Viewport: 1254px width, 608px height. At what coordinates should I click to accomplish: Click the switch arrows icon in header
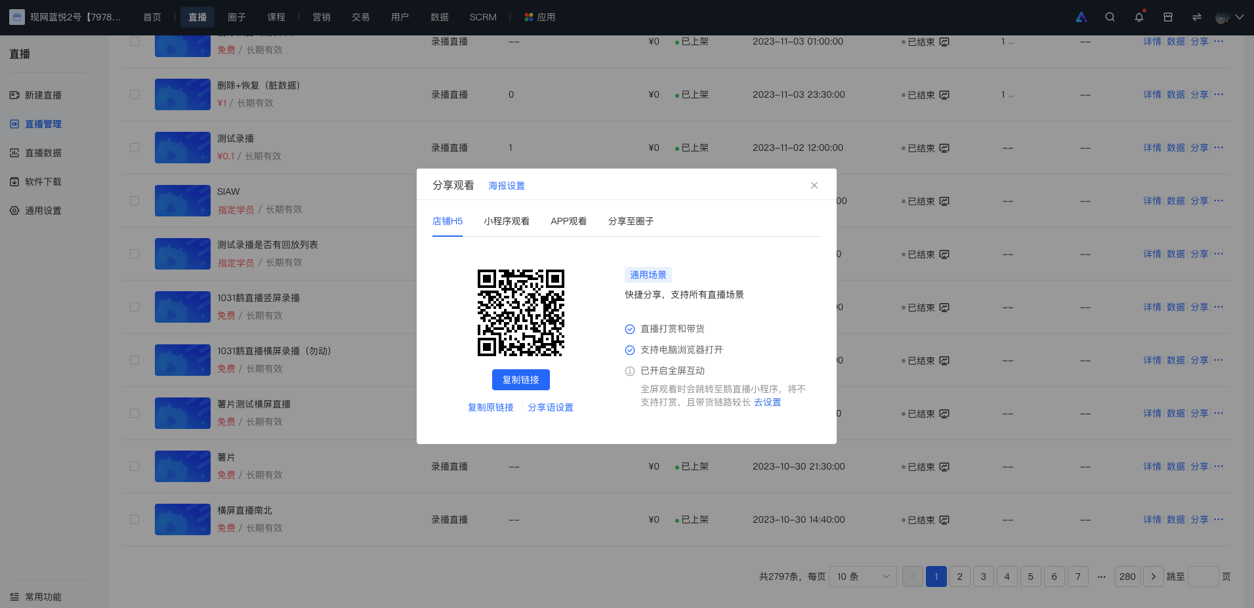pos(1197,17)
